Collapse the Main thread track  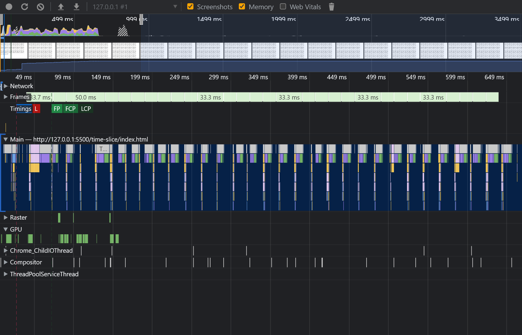[6, 139]
